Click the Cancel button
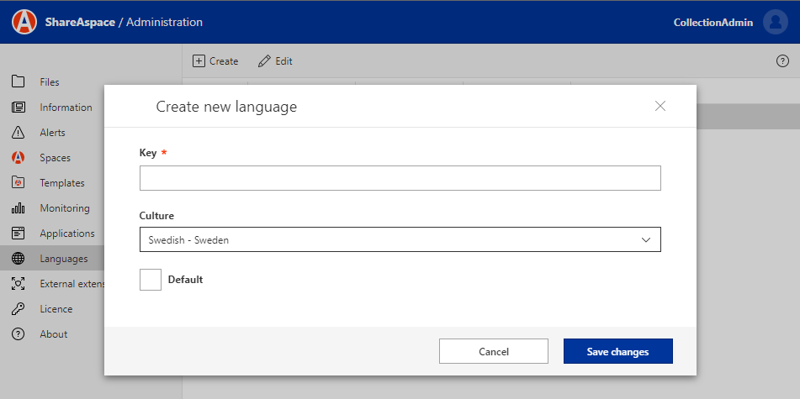Screen dimensions: 800x399 (x=493, y=351)
